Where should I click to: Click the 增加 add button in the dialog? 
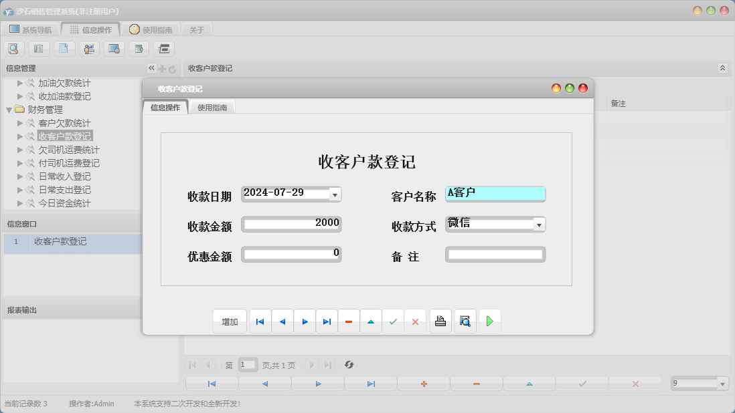230,321
